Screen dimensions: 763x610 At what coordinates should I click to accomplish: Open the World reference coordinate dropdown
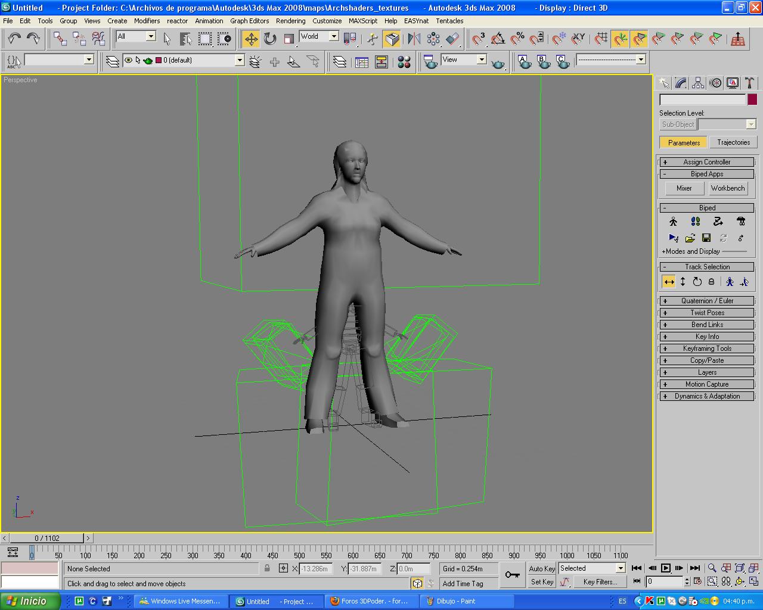pos(319,36)
